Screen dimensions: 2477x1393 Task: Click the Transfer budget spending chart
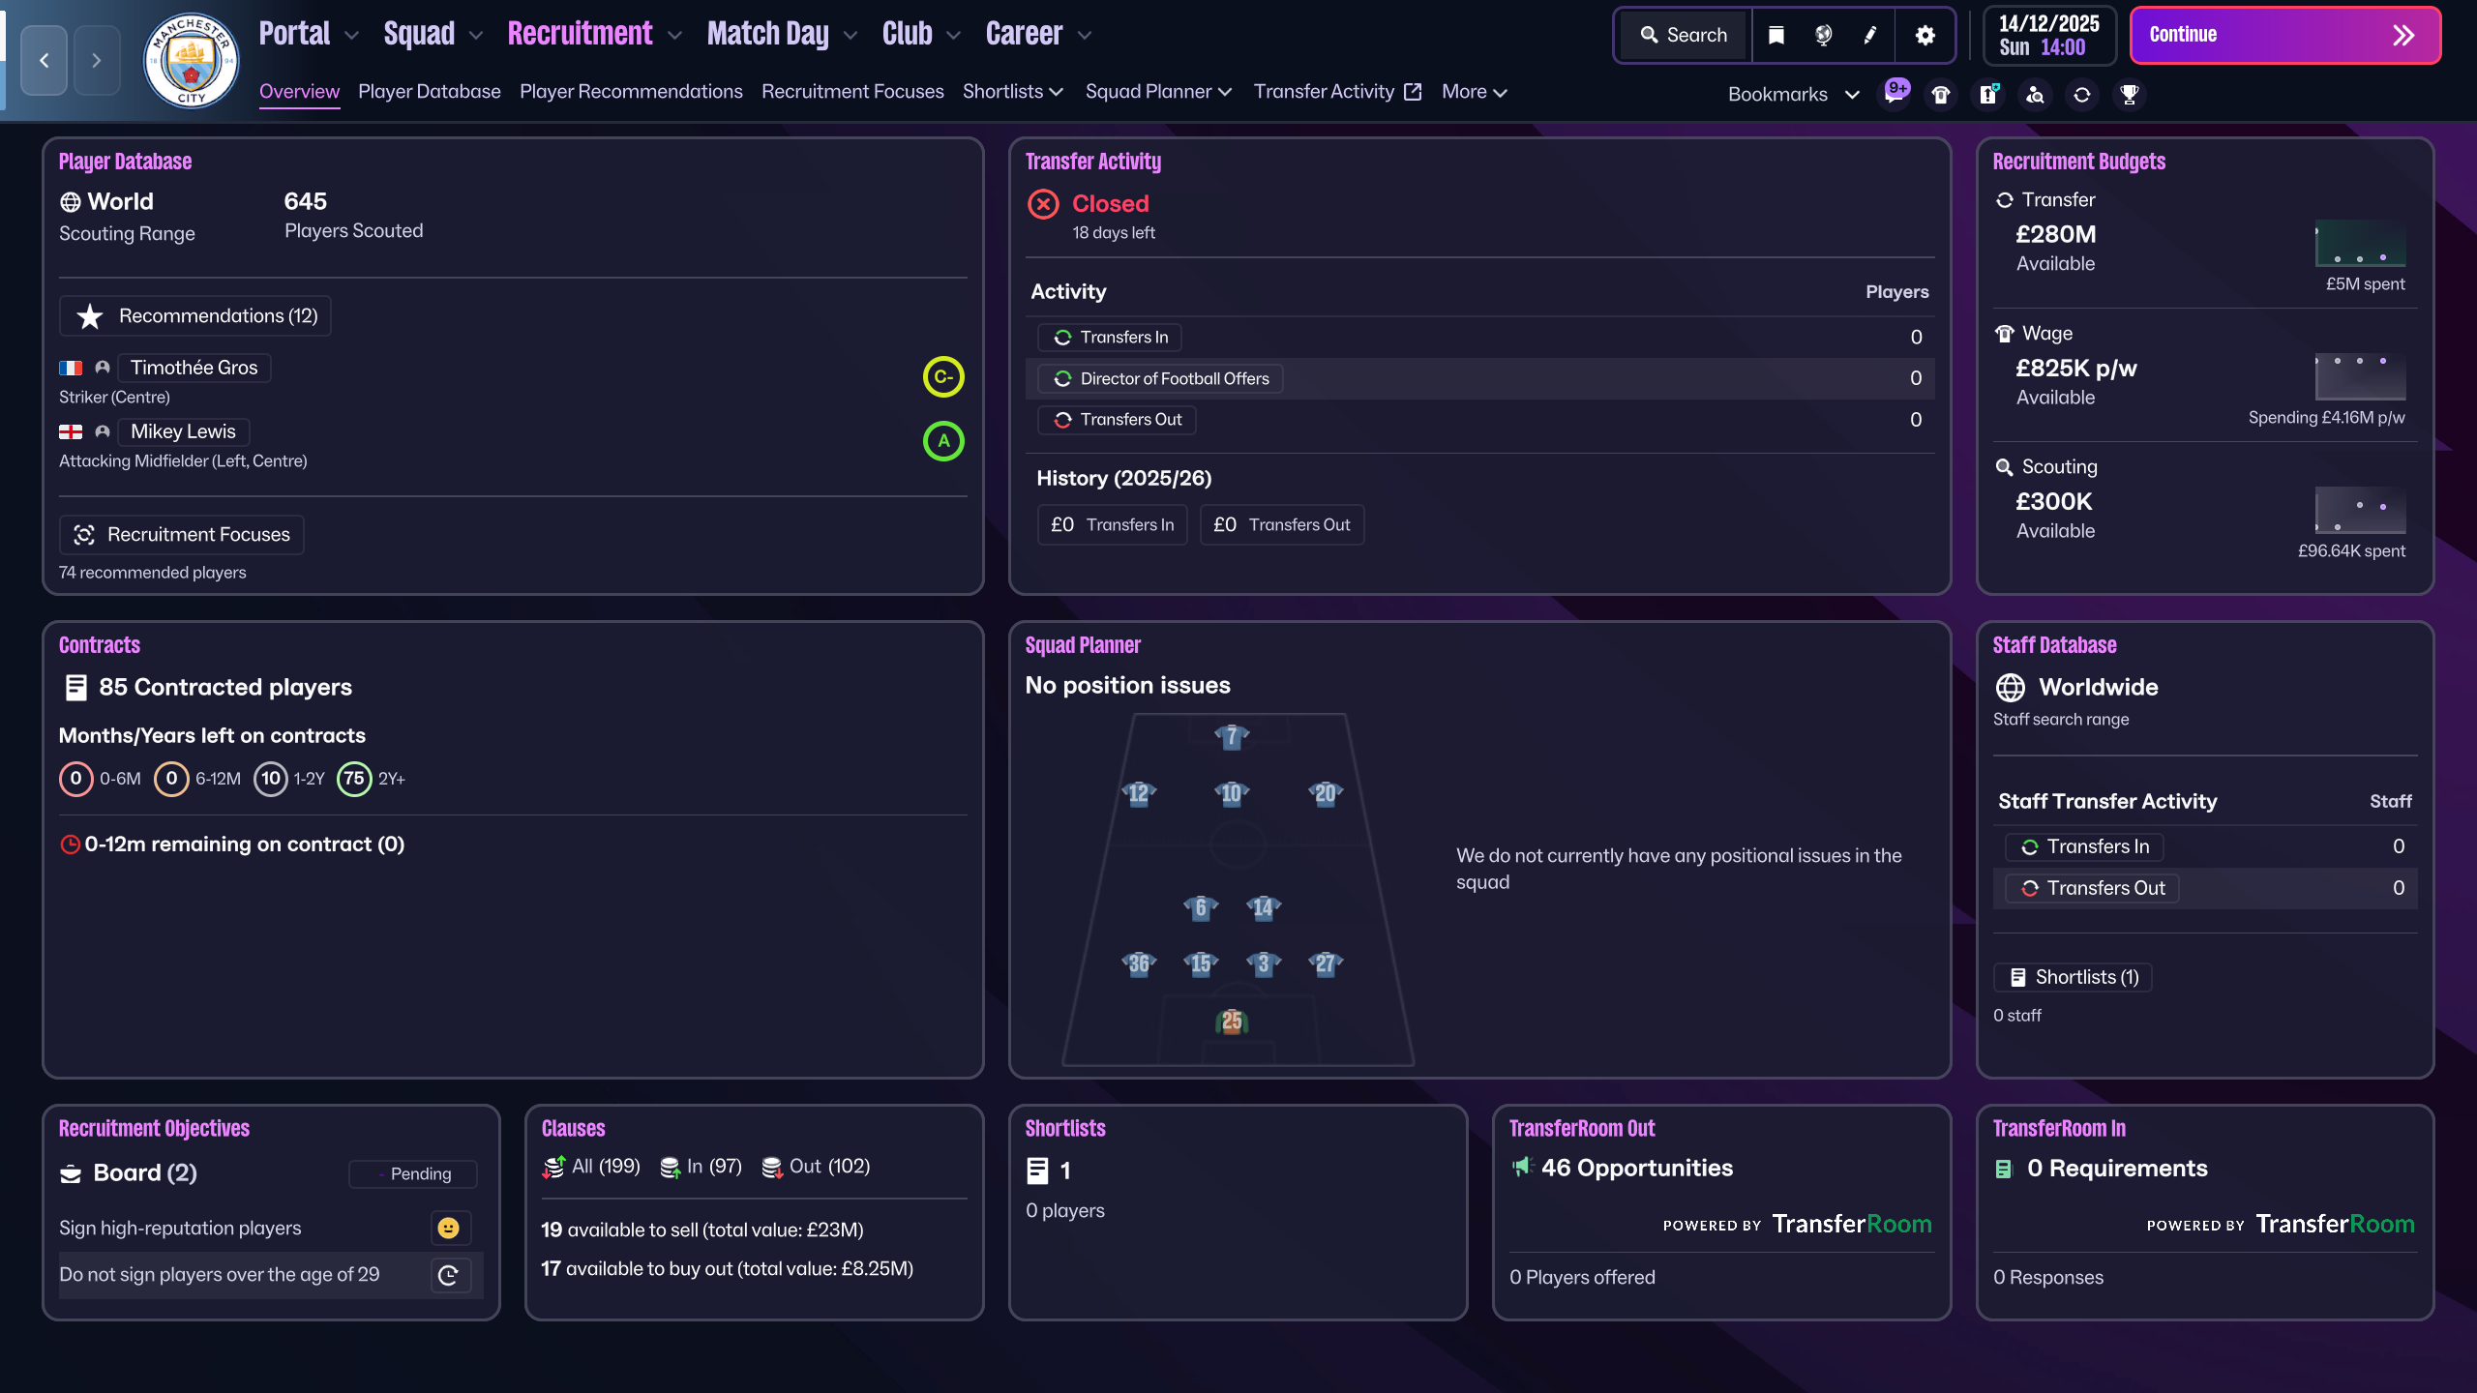2359,244
